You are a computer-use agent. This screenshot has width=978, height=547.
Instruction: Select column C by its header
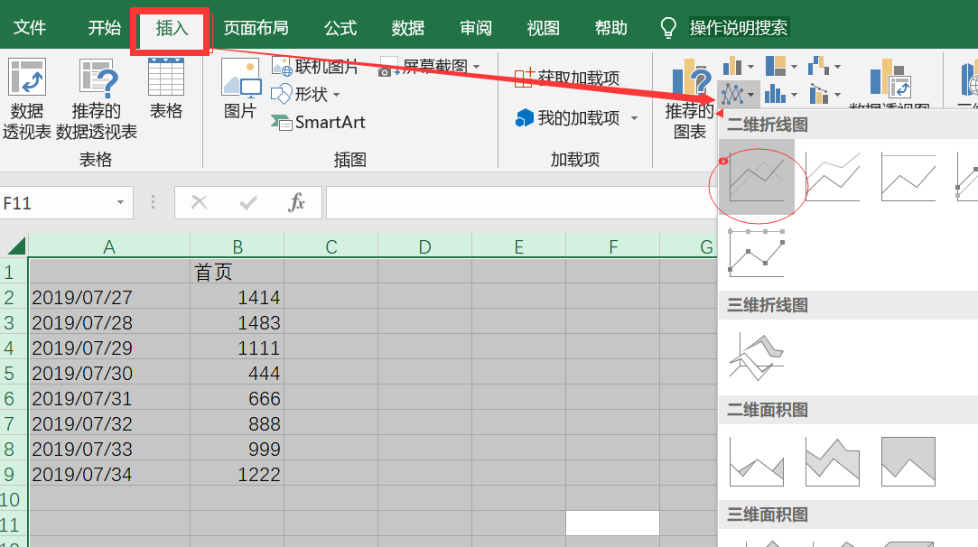coord(331,246)
